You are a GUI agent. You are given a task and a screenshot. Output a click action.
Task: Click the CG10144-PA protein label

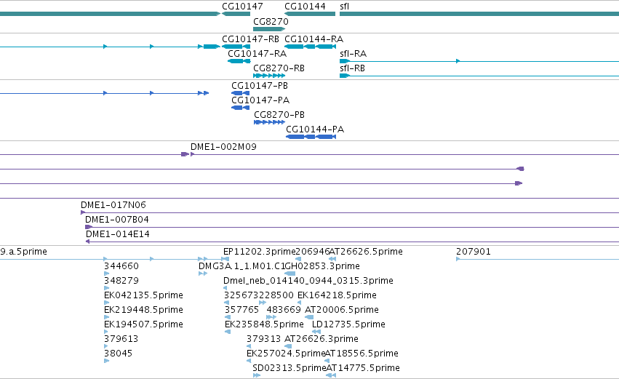[315, 129]
